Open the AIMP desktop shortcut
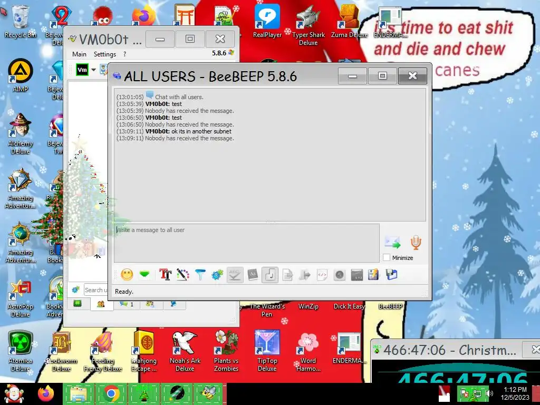 tap(20, 76)
